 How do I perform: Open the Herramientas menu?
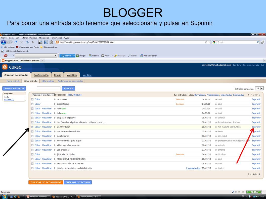(56, 38)
